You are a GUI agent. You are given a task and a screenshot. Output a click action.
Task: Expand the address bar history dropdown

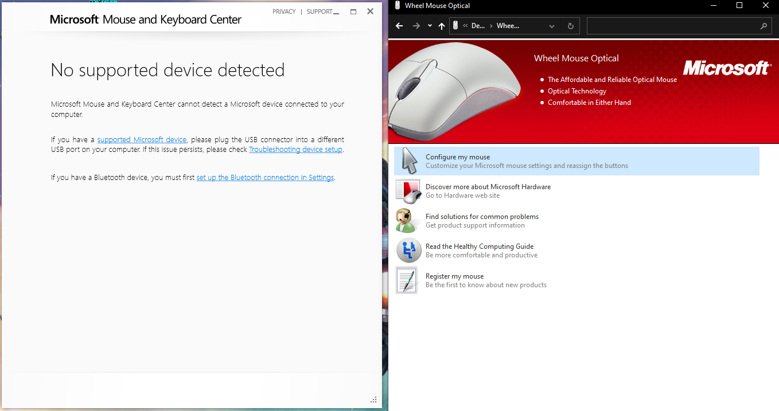tap(552, 26)
